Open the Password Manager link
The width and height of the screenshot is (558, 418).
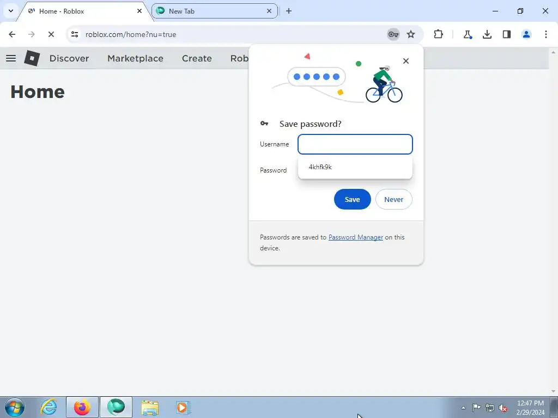(355, 237)
